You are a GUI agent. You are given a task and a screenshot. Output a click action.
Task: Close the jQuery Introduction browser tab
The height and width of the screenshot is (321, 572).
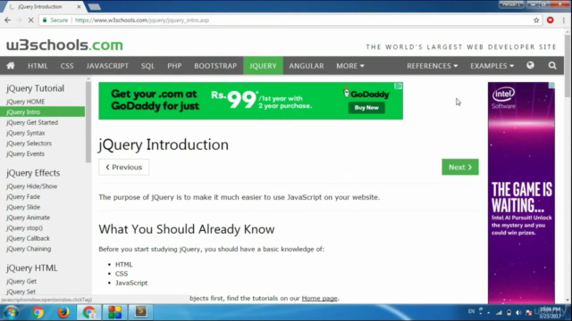pos(79,6)
